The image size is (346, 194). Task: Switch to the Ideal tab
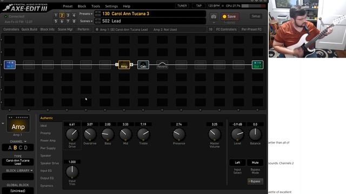[x=43, y=126]
